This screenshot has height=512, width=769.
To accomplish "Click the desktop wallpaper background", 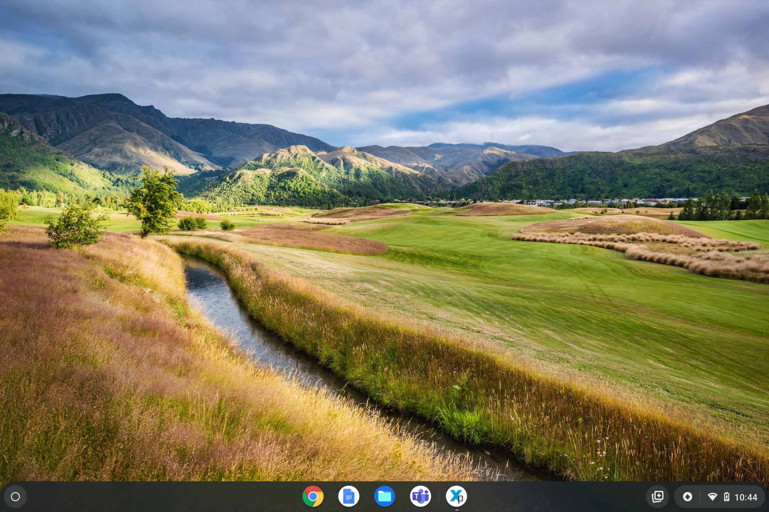I will pyautogui.click(x=384, y=228).
